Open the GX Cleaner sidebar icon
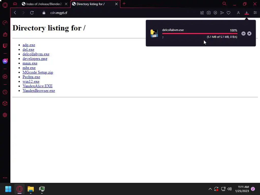 pyautogui.click(x=5, y=34)
